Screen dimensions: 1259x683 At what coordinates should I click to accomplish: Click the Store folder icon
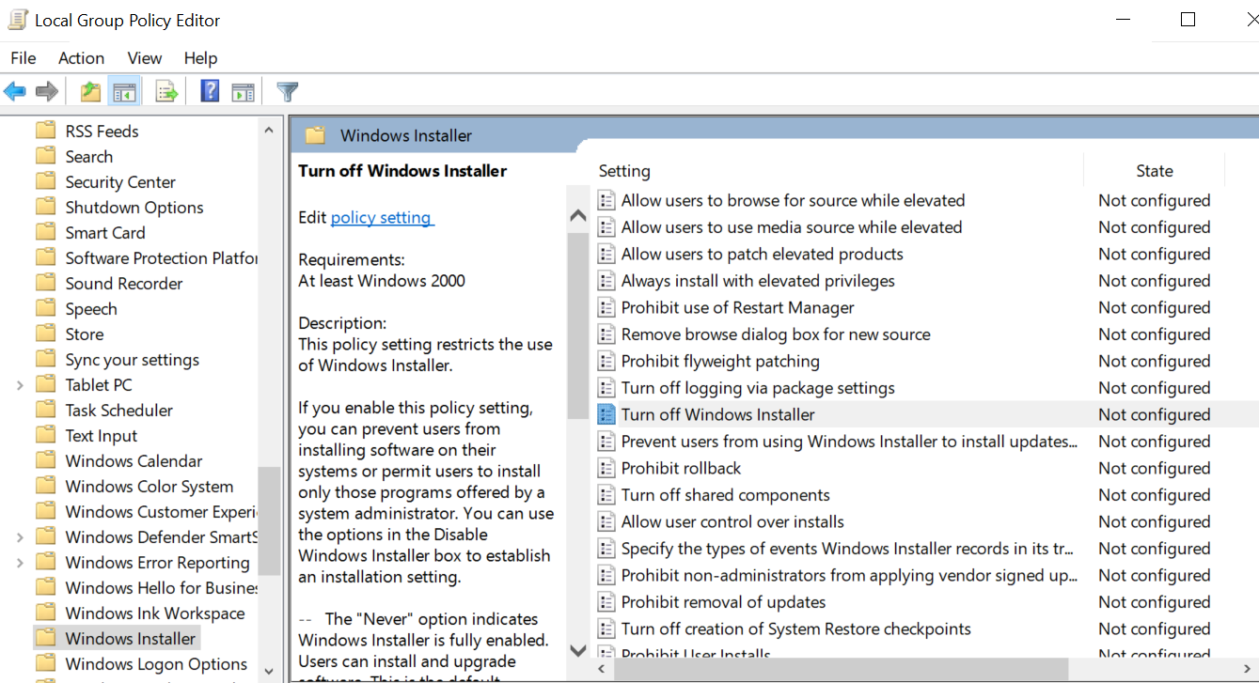click(45, 334)
